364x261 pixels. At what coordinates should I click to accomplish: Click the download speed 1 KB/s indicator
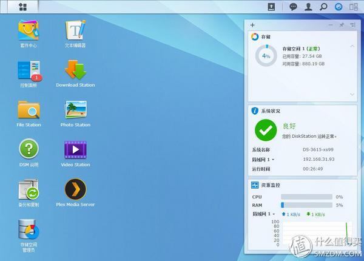tap(315, 214)
